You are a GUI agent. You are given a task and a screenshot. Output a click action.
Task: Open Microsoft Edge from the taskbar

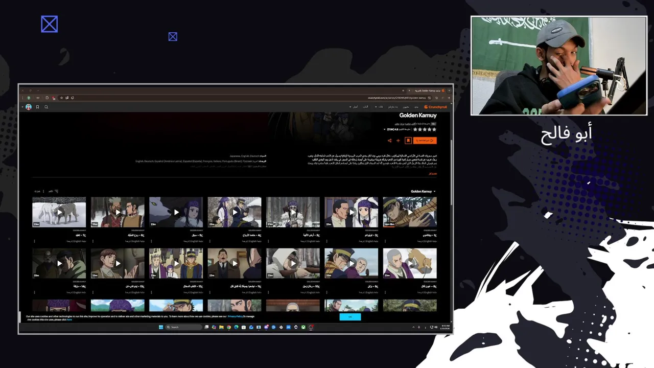236,327
